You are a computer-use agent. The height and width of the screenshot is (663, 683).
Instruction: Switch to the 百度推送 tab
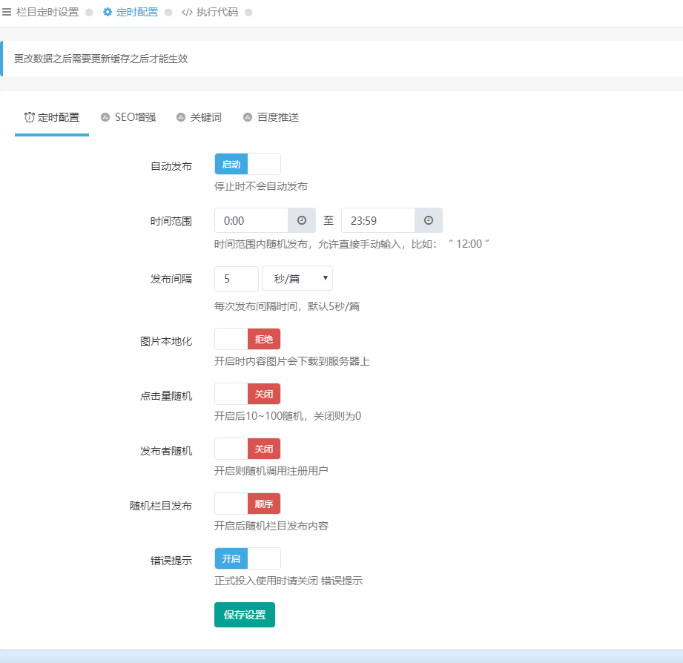point(271,117)
